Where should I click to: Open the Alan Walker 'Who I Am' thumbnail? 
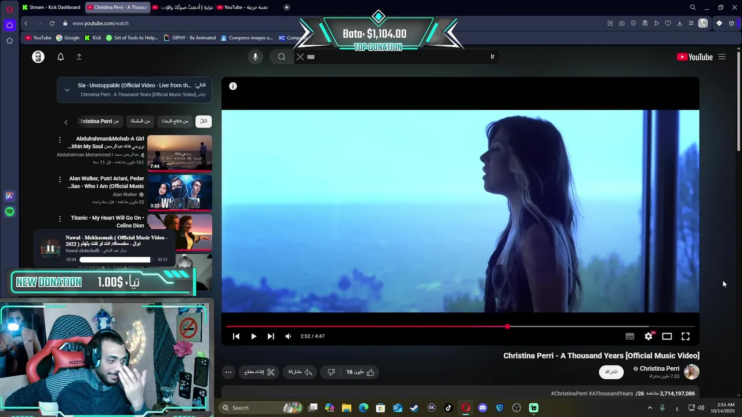pyautogui.click(x=180, y=192)
